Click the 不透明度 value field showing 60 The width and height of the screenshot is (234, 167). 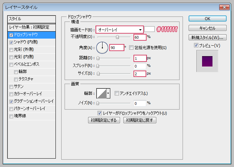click(x=140, y=37)
